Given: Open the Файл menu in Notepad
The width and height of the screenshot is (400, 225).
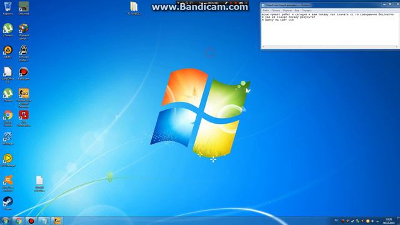Looking at the screenshot, I should tap(266, 11).
